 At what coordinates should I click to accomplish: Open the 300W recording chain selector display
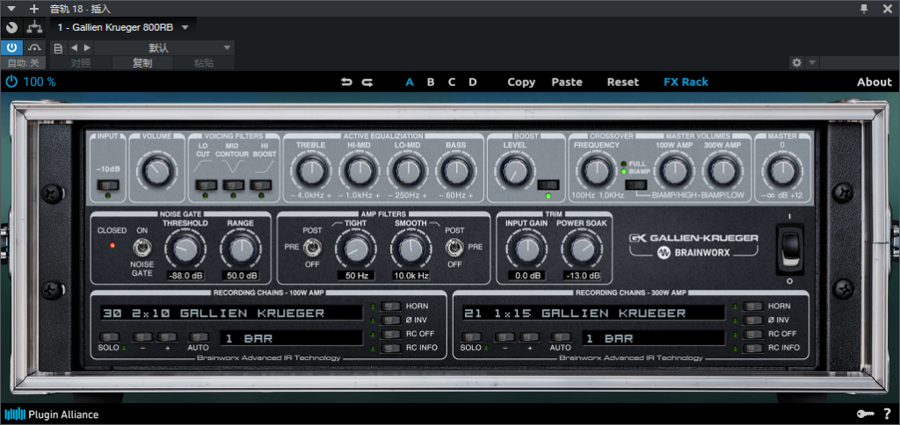pos(592,313)
